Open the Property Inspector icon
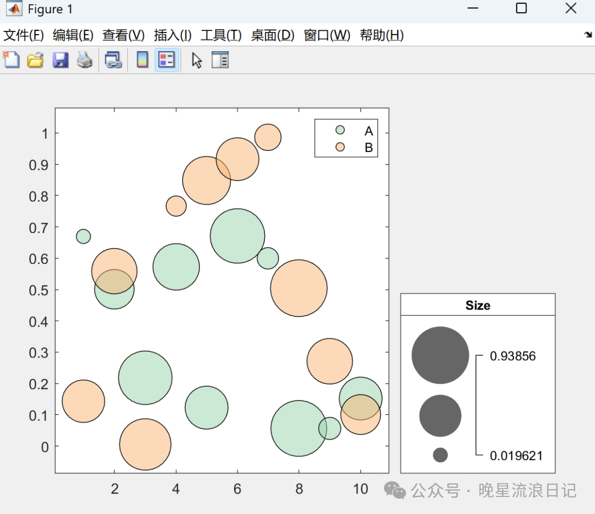The width and height of the screenshot is (595, 514). click(x=220, y=60)
